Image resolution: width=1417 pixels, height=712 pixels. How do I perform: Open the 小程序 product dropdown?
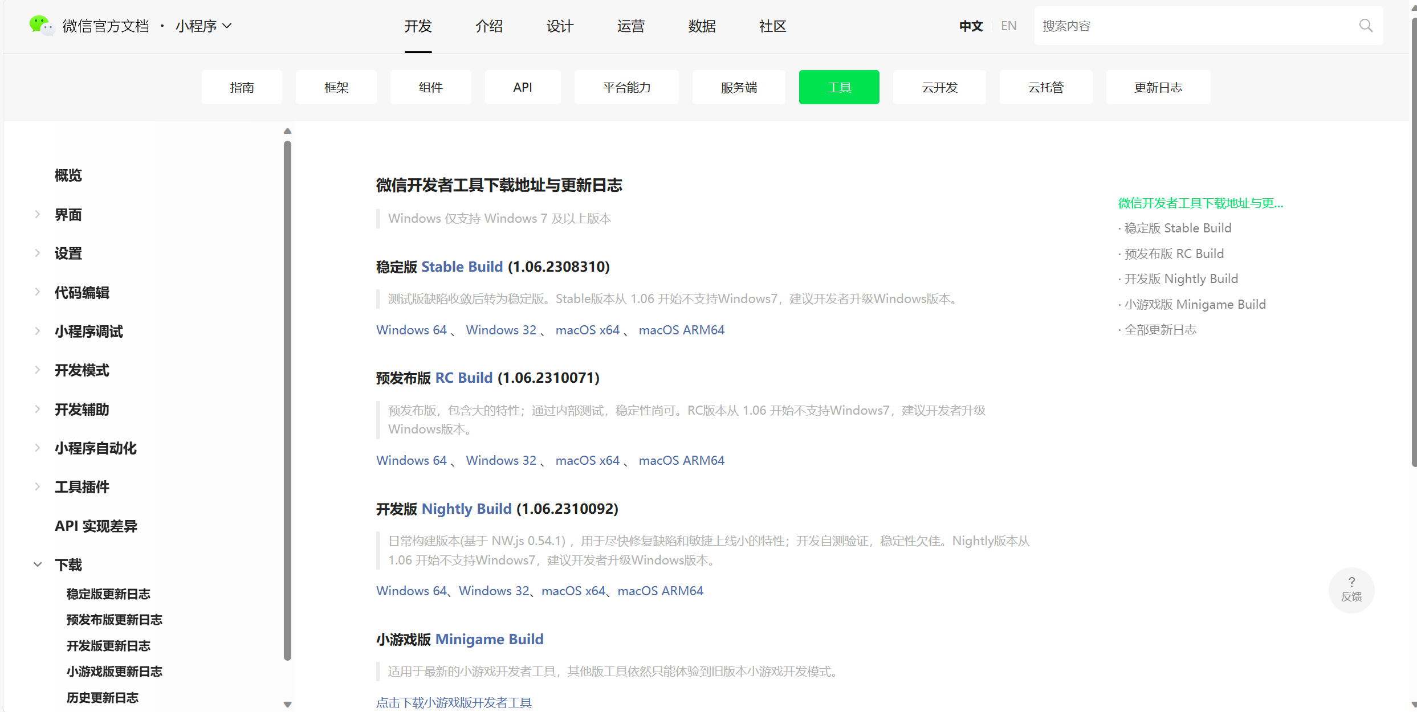[203, 26]
